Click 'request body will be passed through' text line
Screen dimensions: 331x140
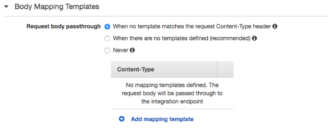pos(172,93)
